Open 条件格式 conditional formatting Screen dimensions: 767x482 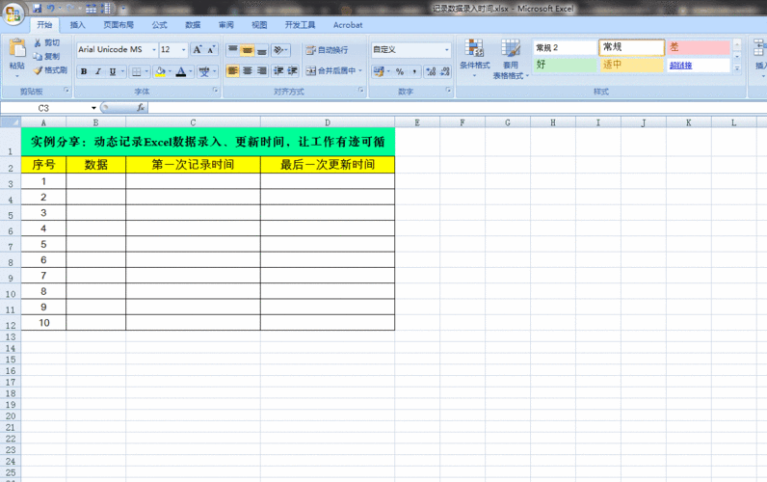[474, 58]
